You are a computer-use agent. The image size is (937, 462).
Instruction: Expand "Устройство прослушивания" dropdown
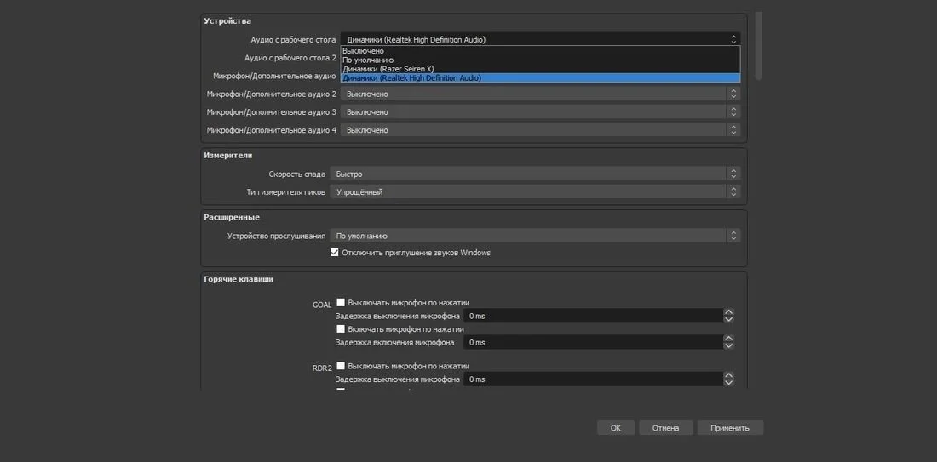(535, 235)
